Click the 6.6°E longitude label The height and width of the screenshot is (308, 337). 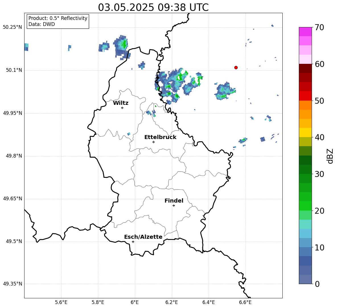coord(245,302)
